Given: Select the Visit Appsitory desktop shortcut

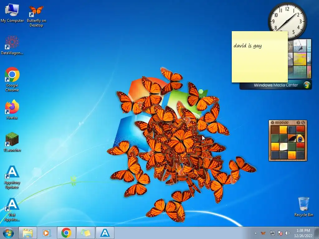Looking at the screenshot, I should point(12,209).
